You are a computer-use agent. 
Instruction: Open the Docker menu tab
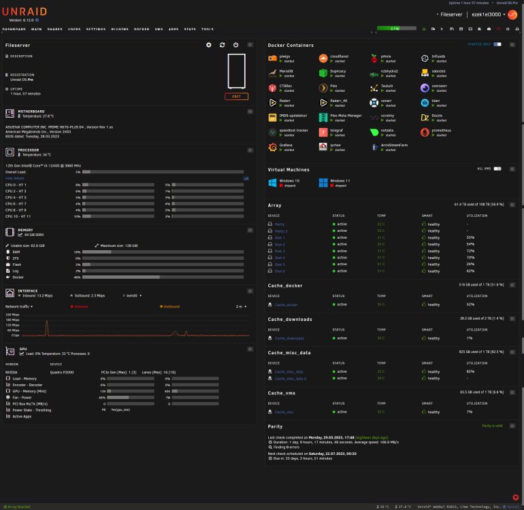click(x=142, y=29)
